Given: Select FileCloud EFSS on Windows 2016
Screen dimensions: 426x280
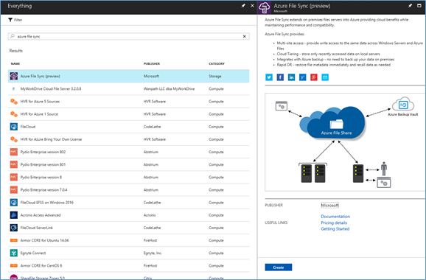Looking at the screenshot, I should (x=46, y=203).
